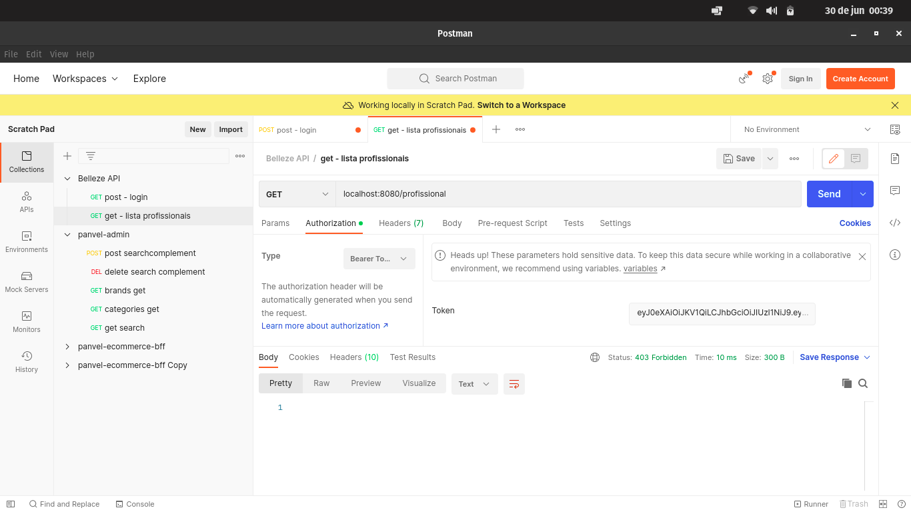
Task: Click the Token value input field
Action: [722, 313]
